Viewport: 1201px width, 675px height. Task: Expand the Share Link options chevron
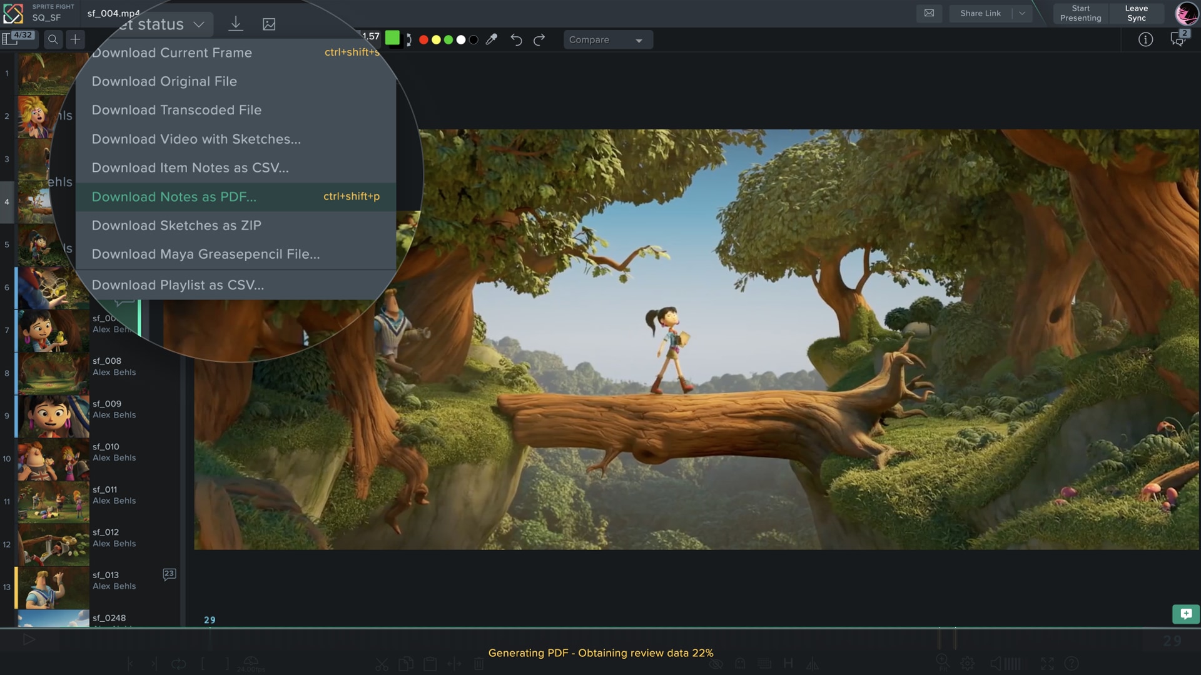point(1022,13)
